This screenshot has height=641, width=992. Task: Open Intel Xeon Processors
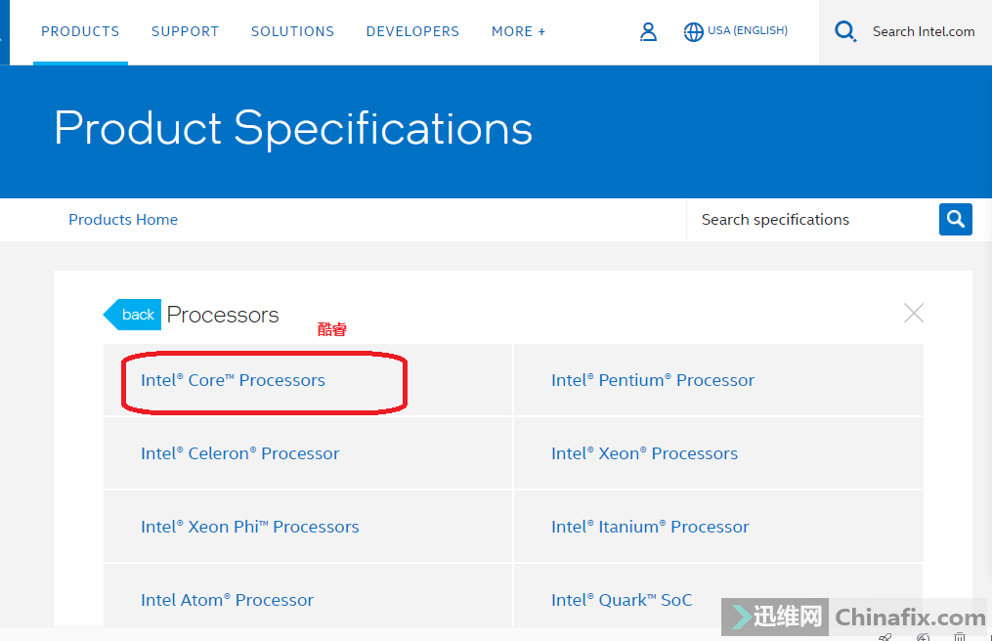pos(645,453)
